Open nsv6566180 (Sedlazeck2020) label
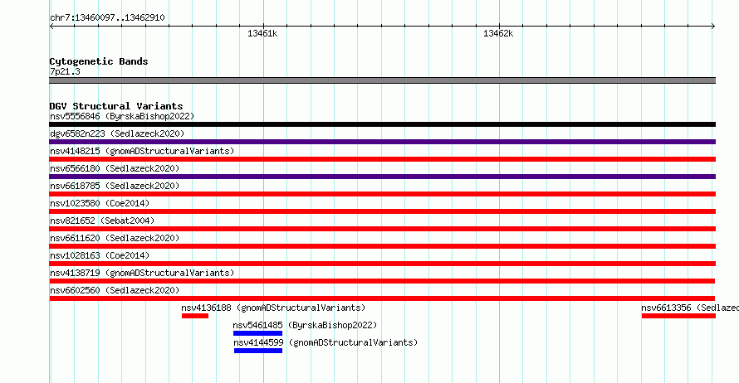The height and width of the screenshot is (383, 739). tap(115, 168)
